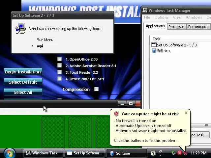The height and width of the screenshot is (158, 211).
Task: Maximize the WPI window at its bottom bar
Action: 131,104
